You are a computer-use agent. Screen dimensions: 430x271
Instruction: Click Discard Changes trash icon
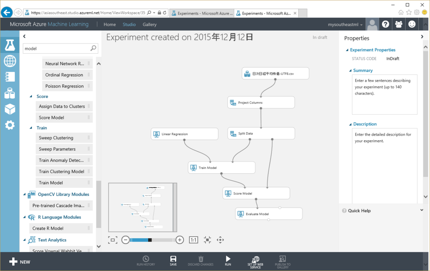pos(200,261)
